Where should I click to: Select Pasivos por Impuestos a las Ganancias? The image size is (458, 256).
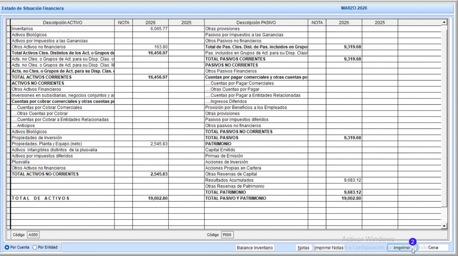256,35
